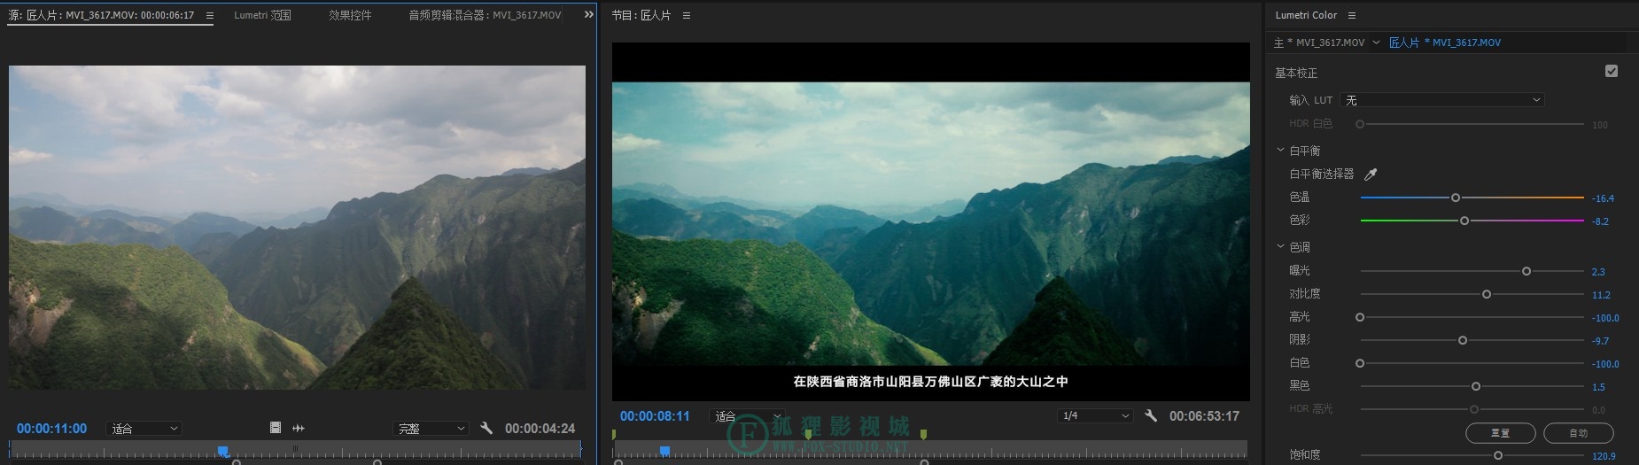Click the 曝光 value 2.3
1639x465 pixels.
(1598, 272)
